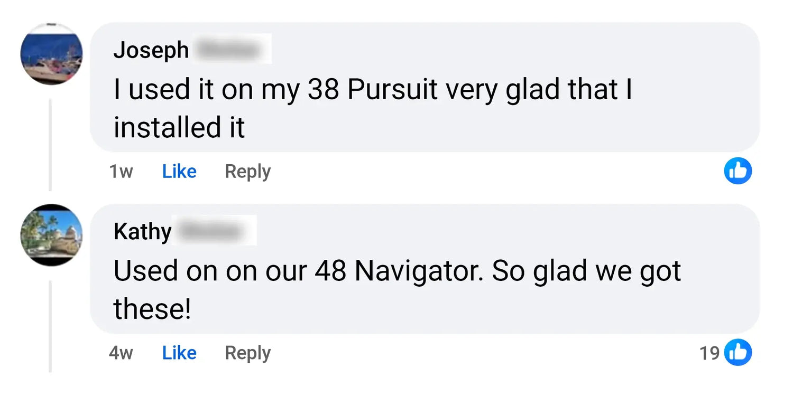Click the words "installed it" in Joseph's comment
Screen dimensions: 793x396
179,127
